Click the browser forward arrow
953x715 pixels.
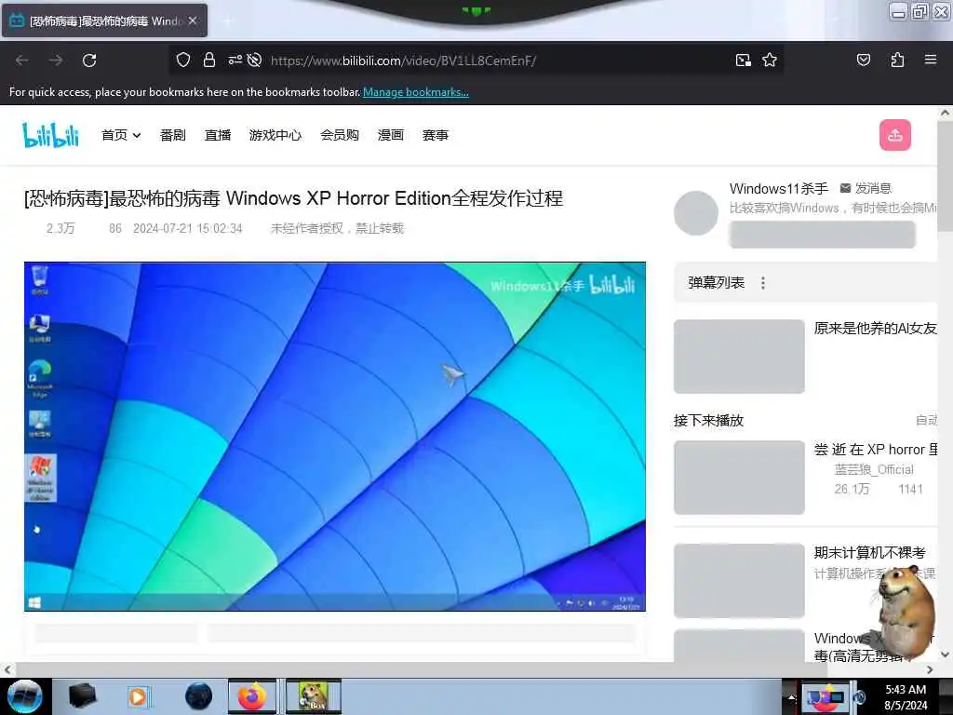click(x=56, y=61)
